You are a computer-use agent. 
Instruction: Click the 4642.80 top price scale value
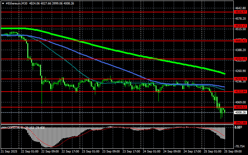coord(240,8)
